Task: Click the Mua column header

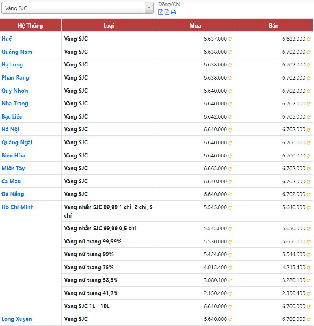Action: (195, 25)
